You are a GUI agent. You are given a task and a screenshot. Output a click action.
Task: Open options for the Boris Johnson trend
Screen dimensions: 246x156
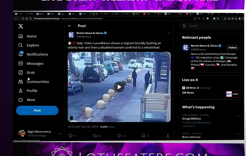coord(238,134)
